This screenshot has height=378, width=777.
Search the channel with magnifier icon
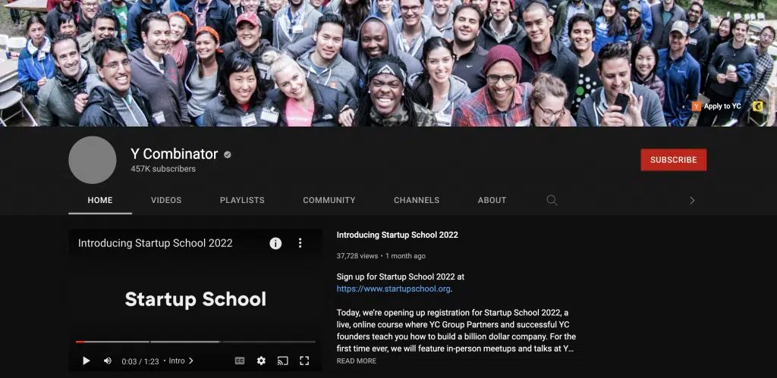point(552,200)
